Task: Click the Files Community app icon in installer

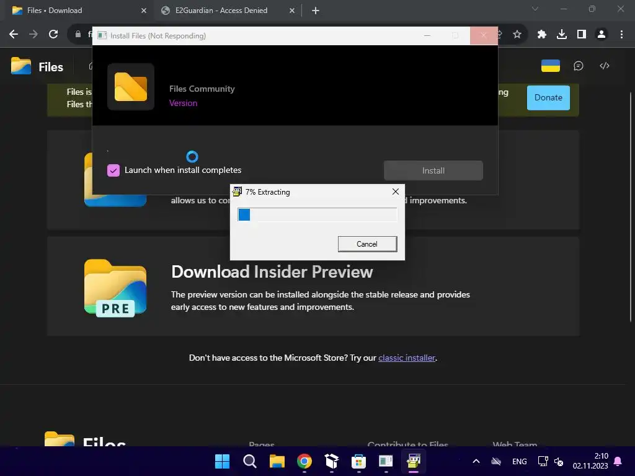Action: coord(131,87)
